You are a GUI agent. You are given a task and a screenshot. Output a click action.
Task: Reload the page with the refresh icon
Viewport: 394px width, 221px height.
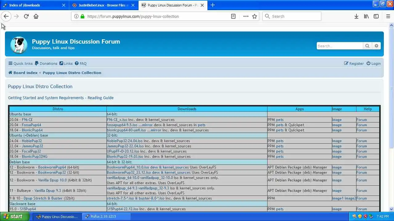(x=26, y=16)
